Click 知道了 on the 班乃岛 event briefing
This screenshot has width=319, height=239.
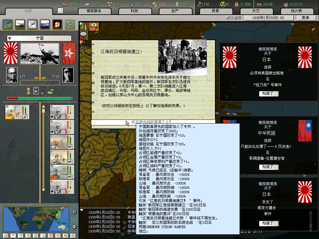pos(269,93)
